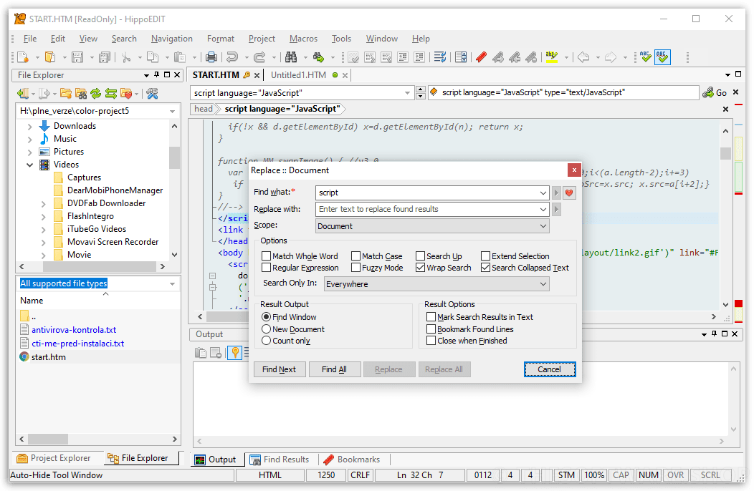This screenshot has width=754, height=491.
Task: Open the Macros menu
Action: (x=303, y=39)
